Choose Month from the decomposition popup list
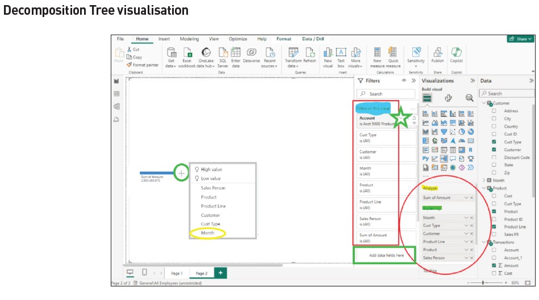Image resolution: width=539 pixels, height=300 pixels. (x=207, y=233)
